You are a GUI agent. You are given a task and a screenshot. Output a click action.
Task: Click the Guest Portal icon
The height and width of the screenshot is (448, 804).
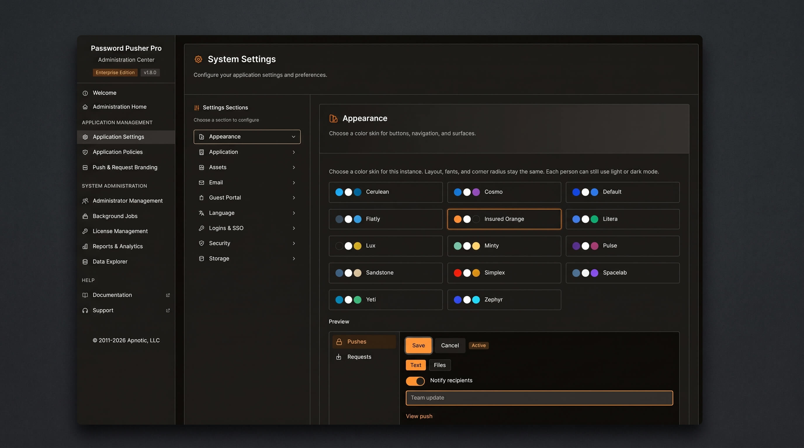pyautogui.click(x=201, y=198)
